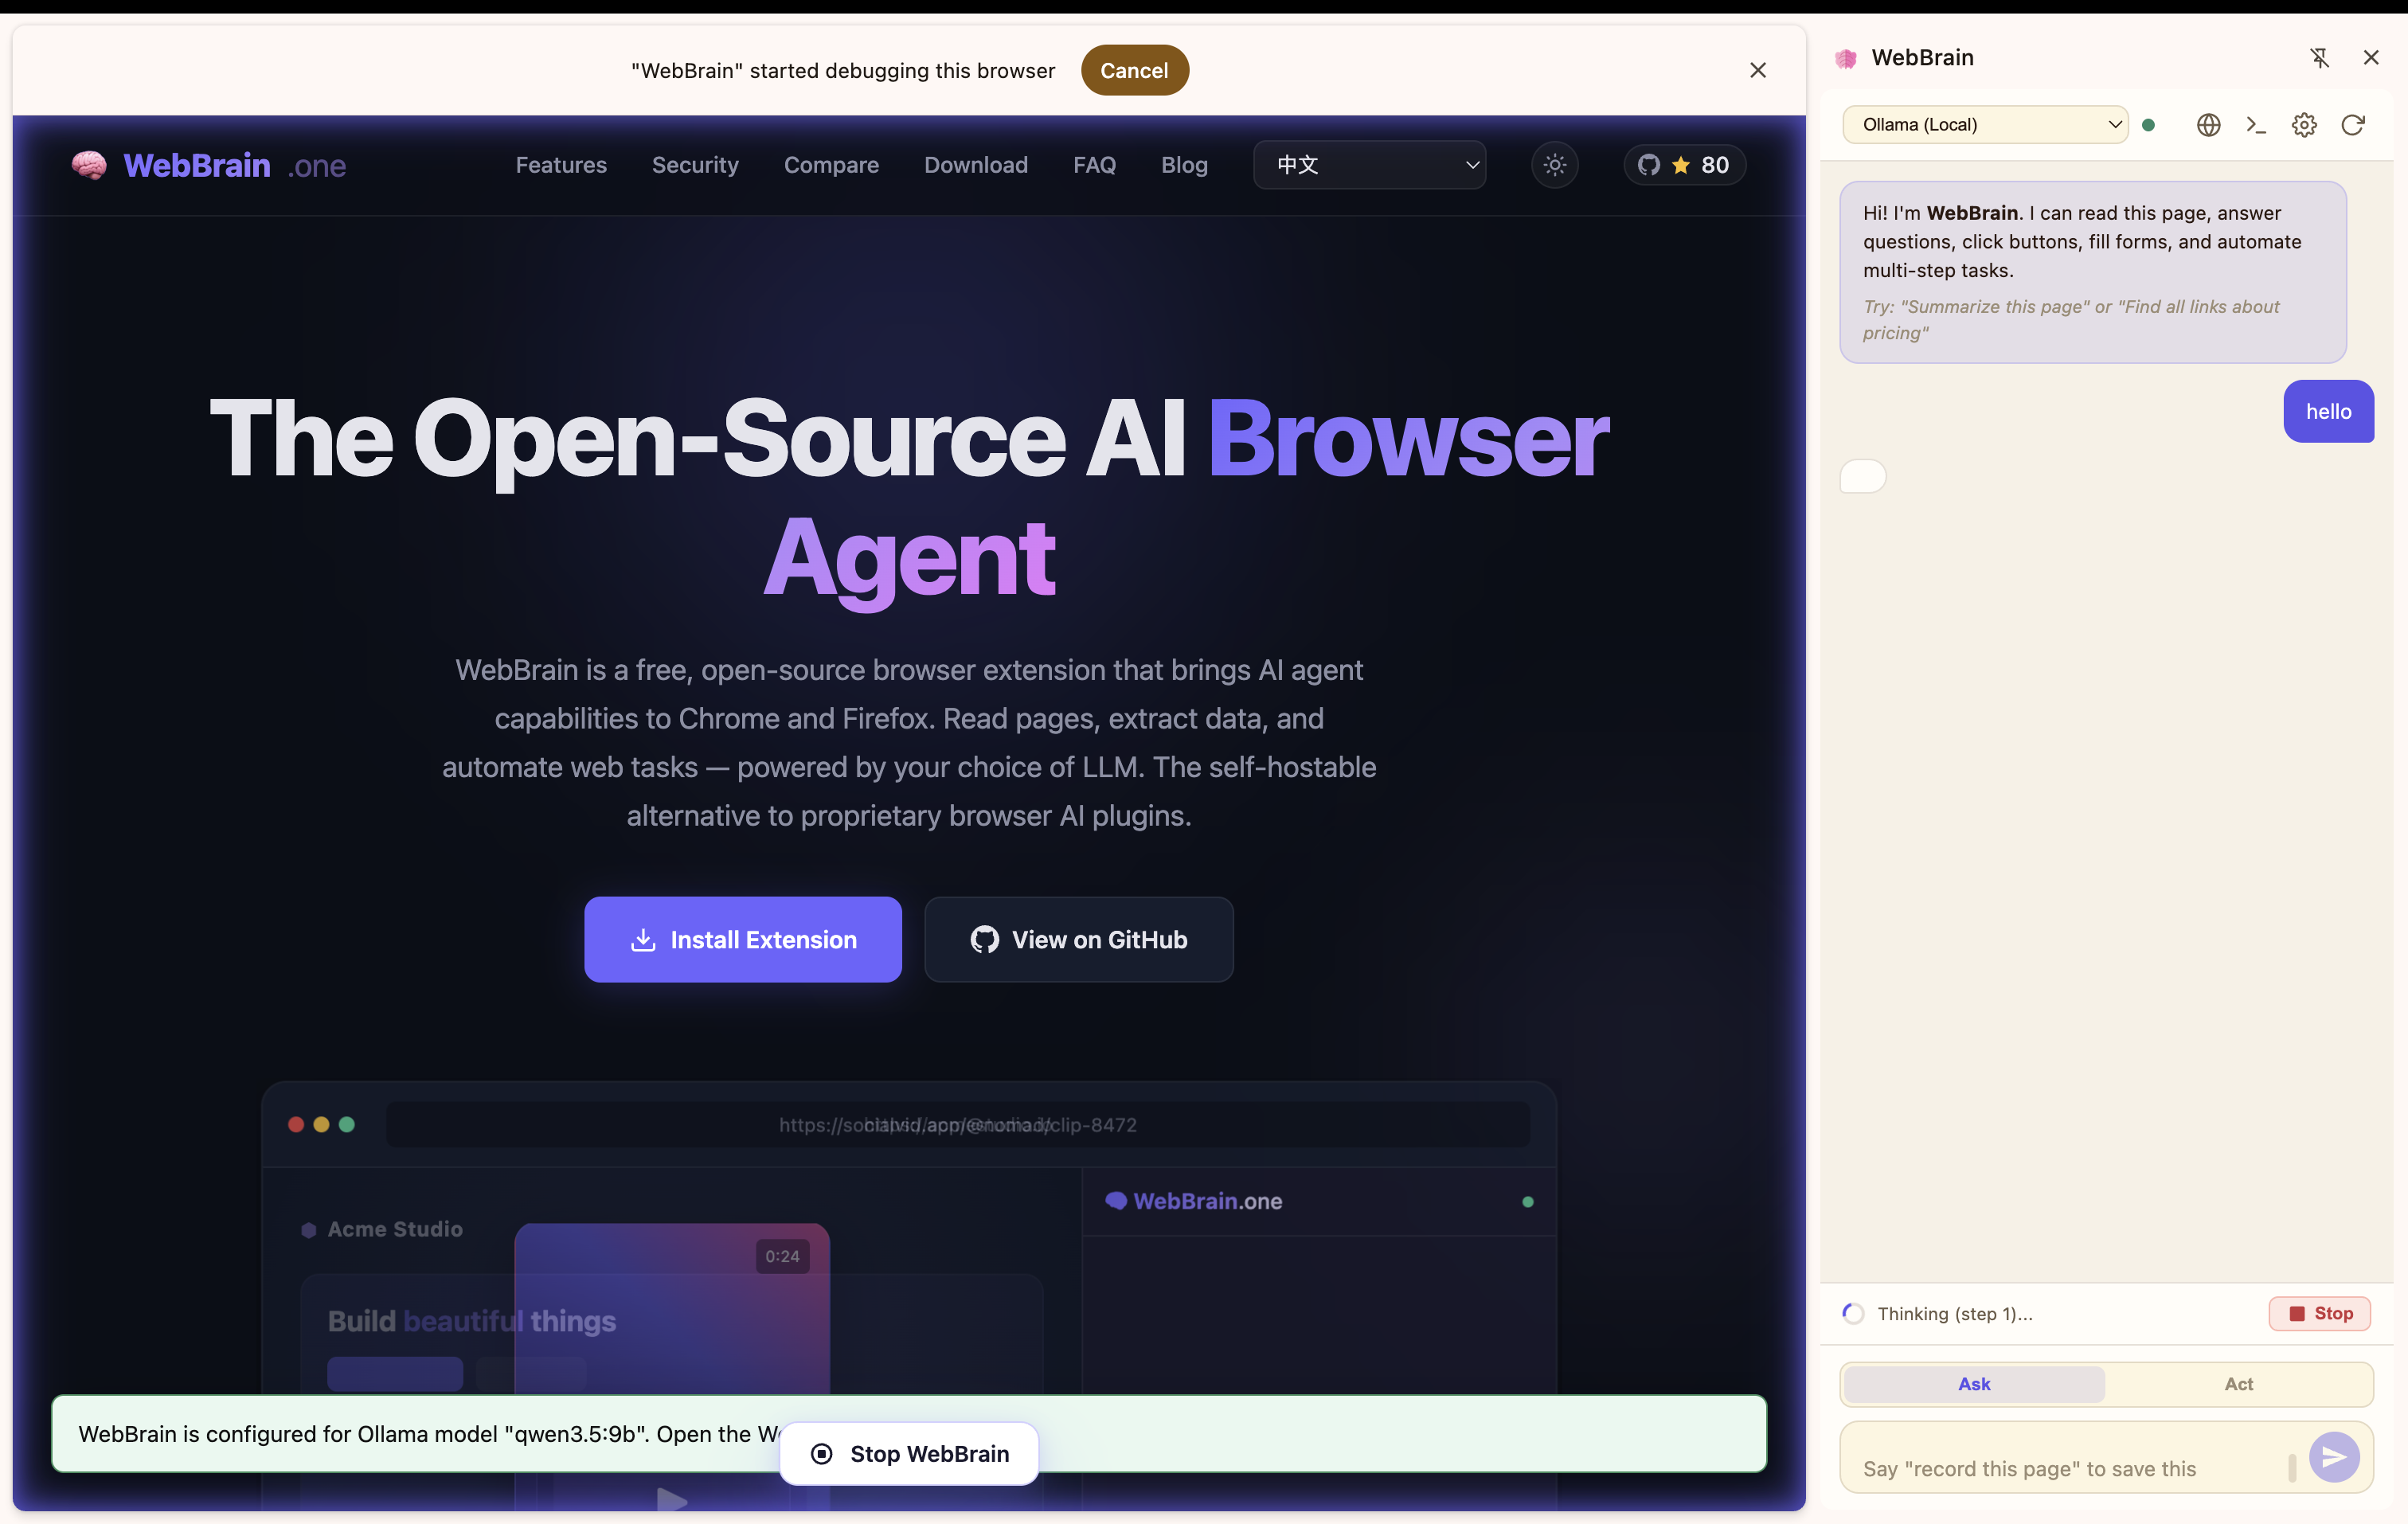This screenshot has height=1524, width=2408.
Task: Dismiss the debugging notification bar
Action: (x=1758, y=70)
